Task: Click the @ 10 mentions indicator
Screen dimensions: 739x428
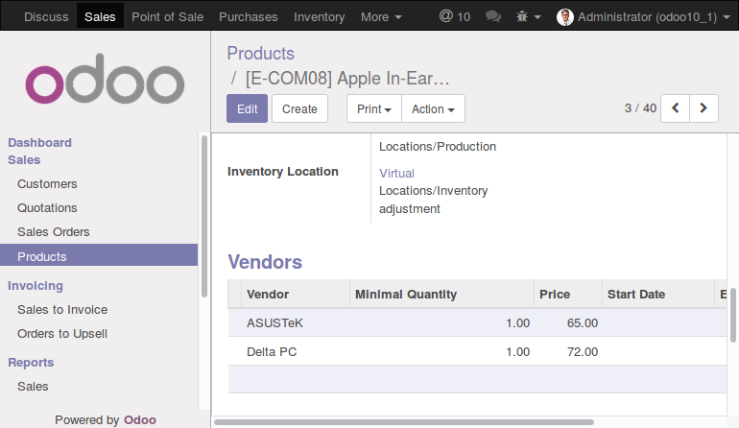Action: tap(454, 16)
